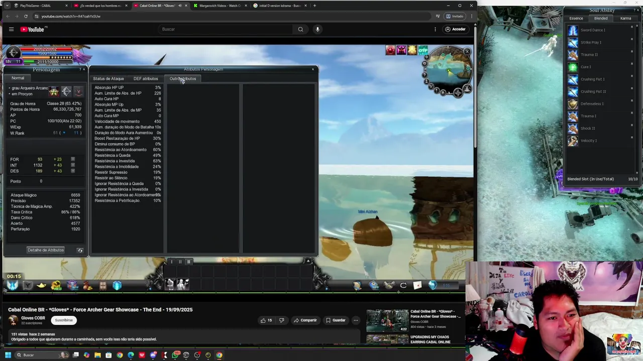
Task: Select the DEF atributos tab
Action: point(146,79)
